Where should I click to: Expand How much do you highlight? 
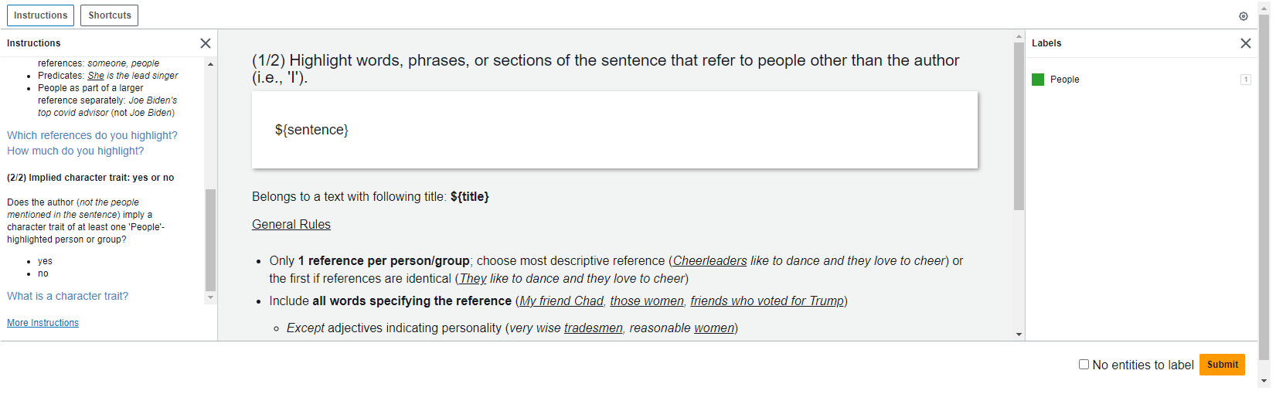click(75, 151)
